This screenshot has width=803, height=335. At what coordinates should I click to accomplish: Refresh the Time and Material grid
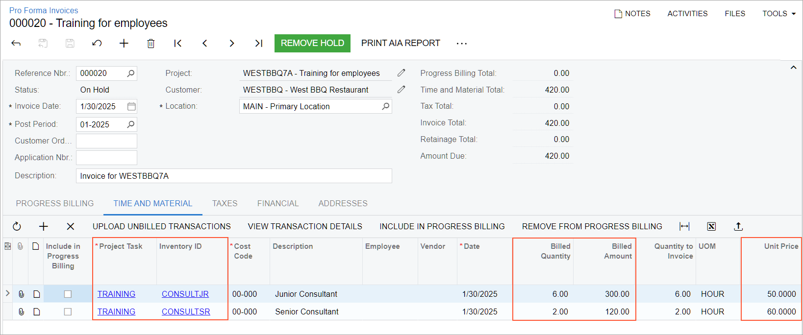[17, 226]
